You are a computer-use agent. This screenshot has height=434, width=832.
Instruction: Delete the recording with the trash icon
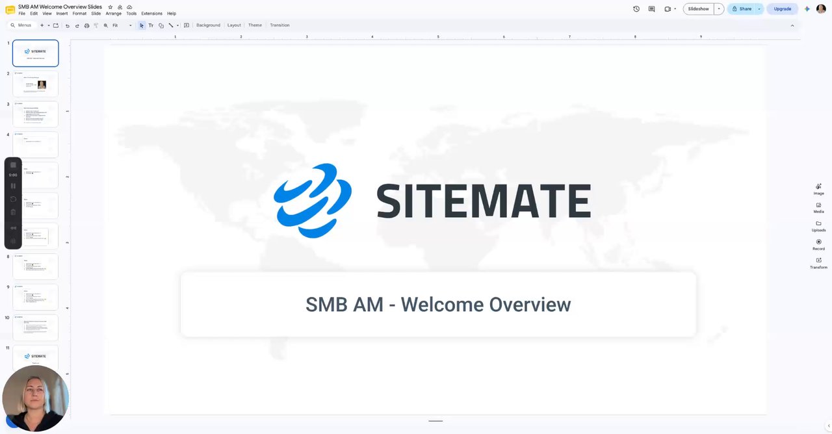(x=13, y=212)
